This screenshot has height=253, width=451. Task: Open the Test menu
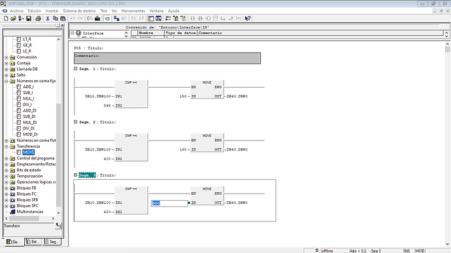(103, 11)
